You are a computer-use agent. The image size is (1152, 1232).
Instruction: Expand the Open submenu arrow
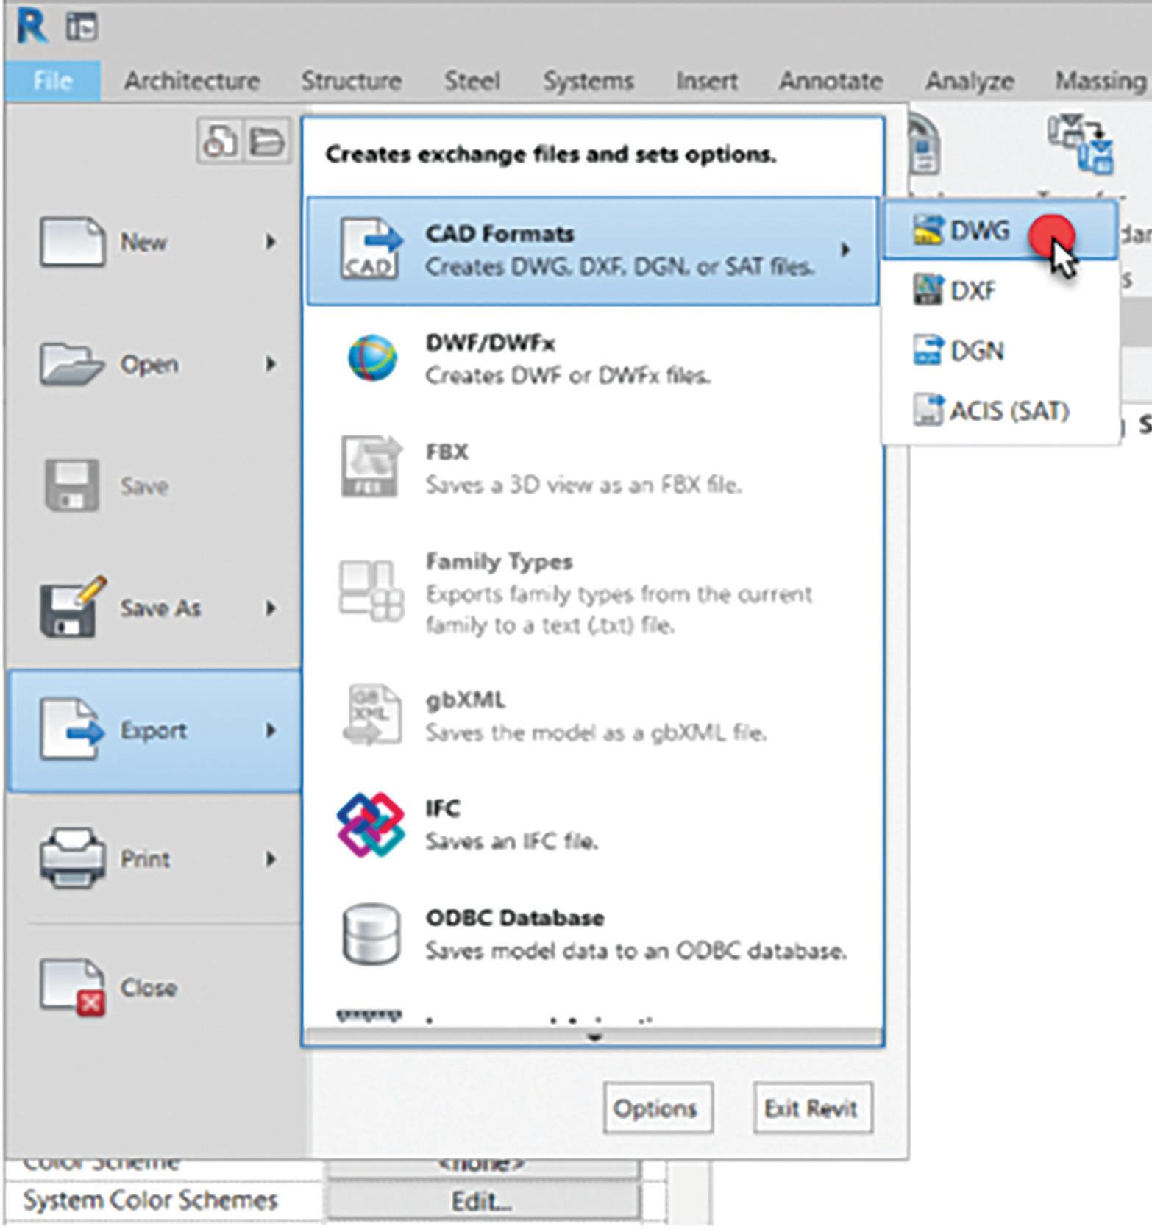tap(271, 363)
